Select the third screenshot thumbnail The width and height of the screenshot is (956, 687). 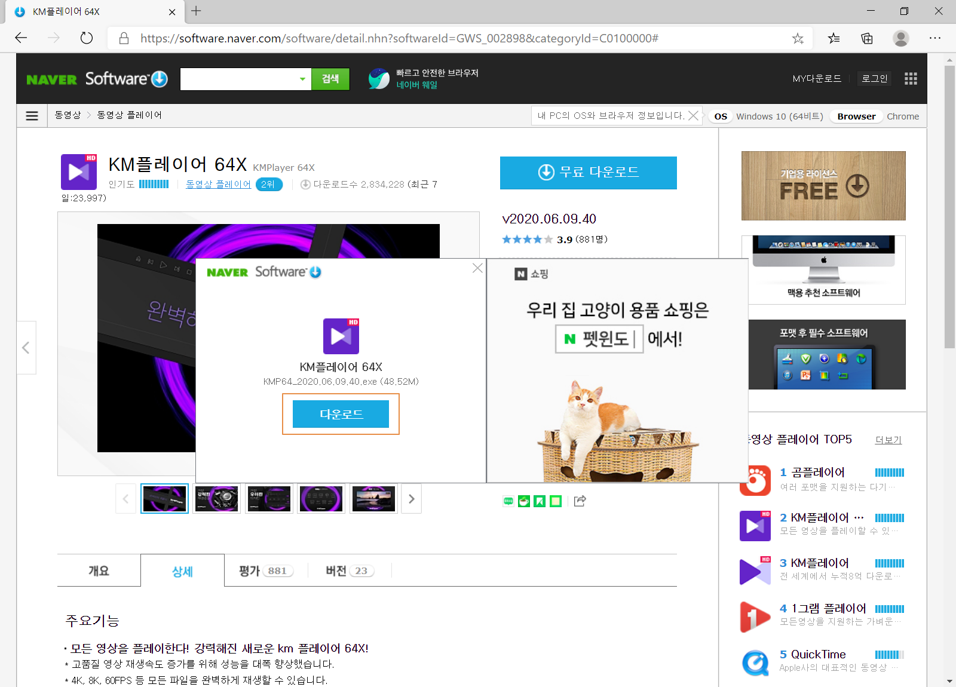tap(269, 499)
